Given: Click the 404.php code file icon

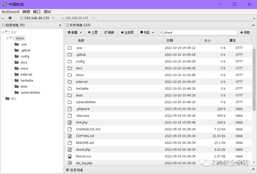Looking at the screenshot, I should tap(70, 123).
